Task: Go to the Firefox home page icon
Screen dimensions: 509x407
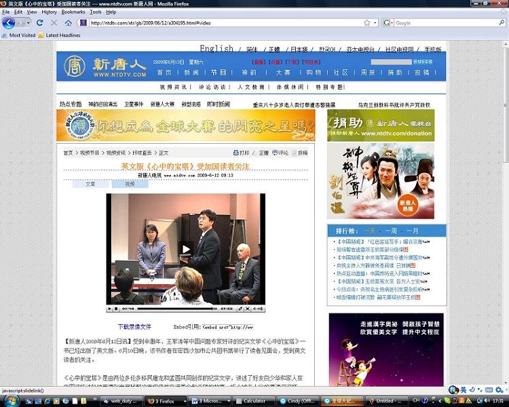Action: coord(68,23)
